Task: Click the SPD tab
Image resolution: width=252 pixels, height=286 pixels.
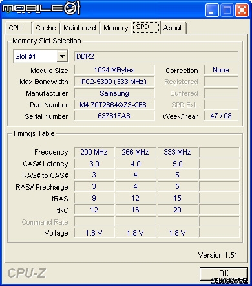Action: (146, 27)
